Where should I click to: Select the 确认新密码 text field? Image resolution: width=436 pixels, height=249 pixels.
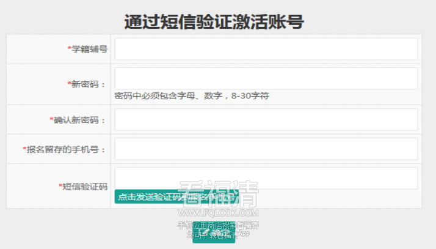point(266,119)
